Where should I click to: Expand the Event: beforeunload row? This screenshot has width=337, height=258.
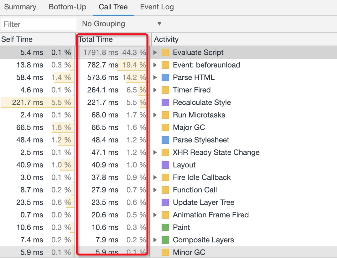pos(155,65)
